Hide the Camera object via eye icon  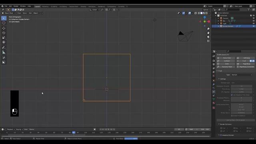254,18
